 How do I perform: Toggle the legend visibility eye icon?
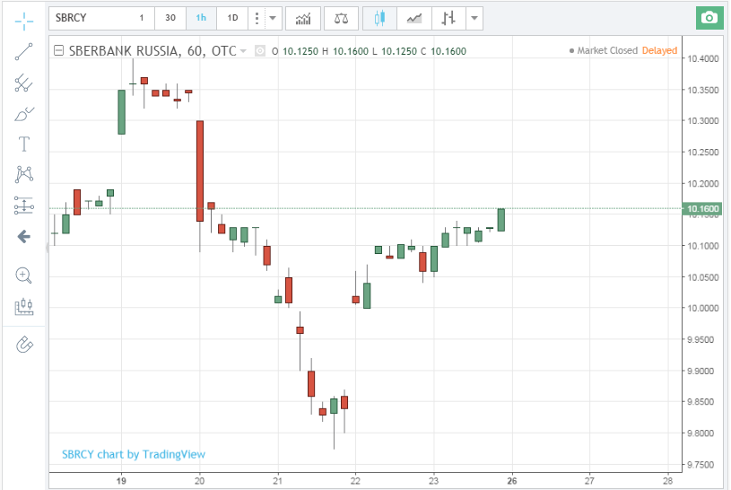click(260, 51)
